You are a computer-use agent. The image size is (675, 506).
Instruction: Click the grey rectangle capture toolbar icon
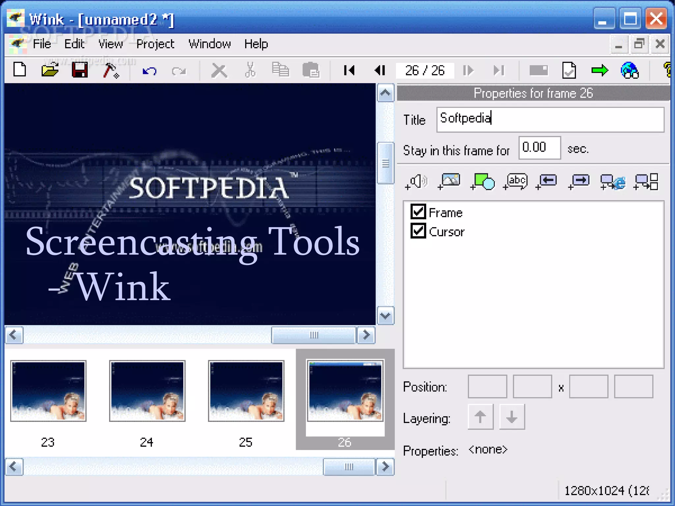tap(539, 70)
